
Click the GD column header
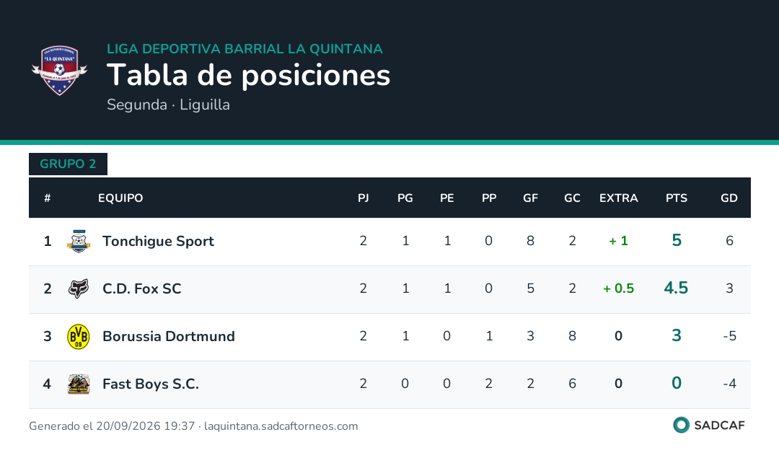pos(729,198)
